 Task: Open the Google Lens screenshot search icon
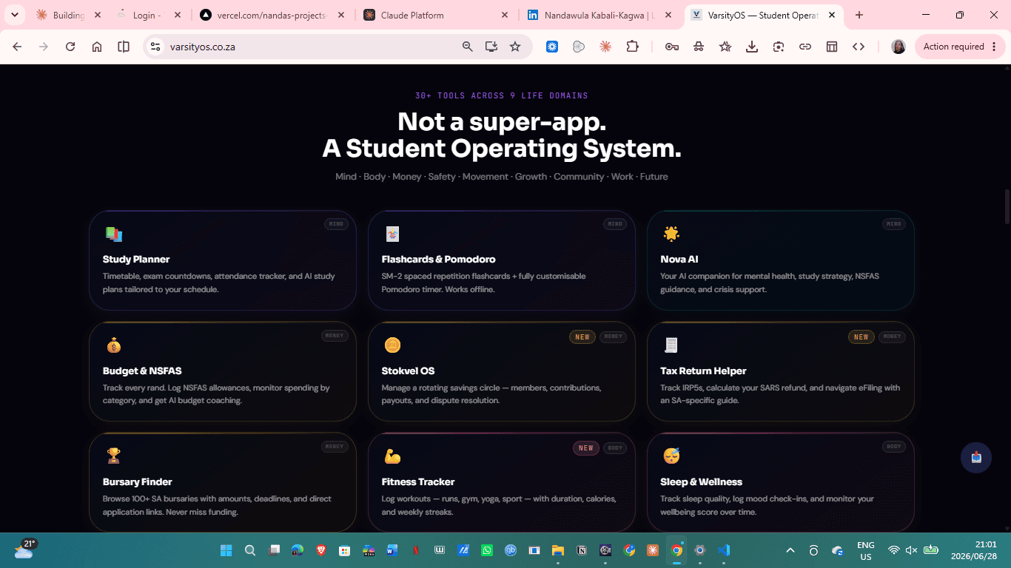779,47
